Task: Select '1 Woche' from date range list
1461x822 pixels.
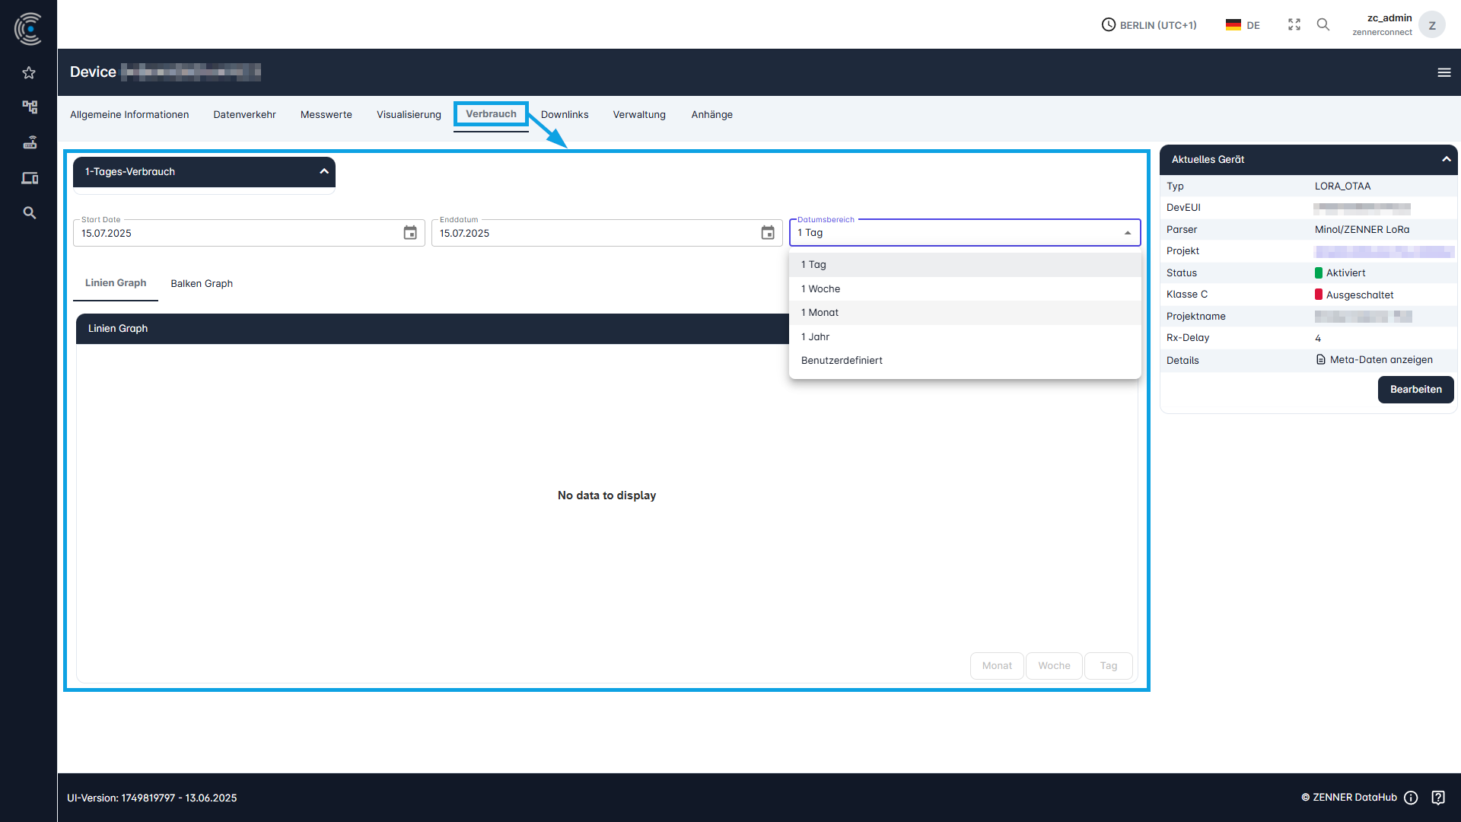Action: [820, 289]
